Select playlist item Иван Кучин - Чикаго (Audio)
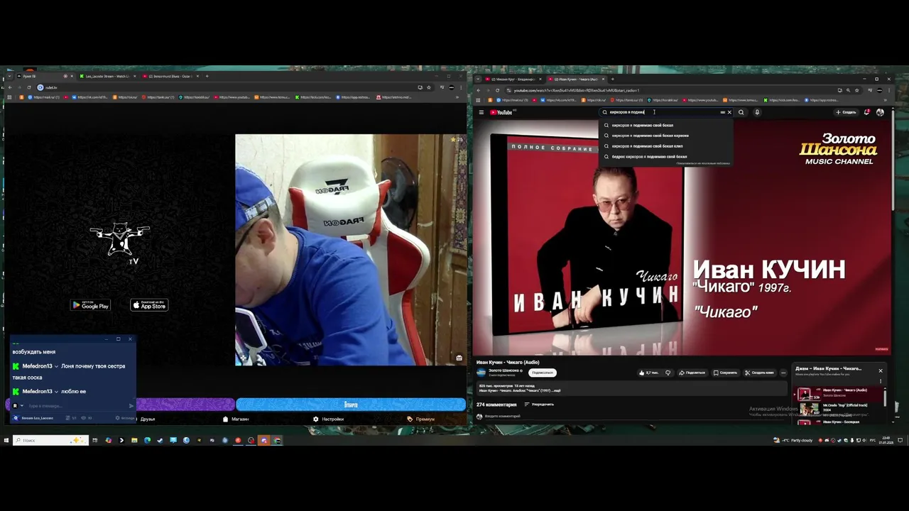Viewport: 909px width, 511px height. (x=840, y=393)
